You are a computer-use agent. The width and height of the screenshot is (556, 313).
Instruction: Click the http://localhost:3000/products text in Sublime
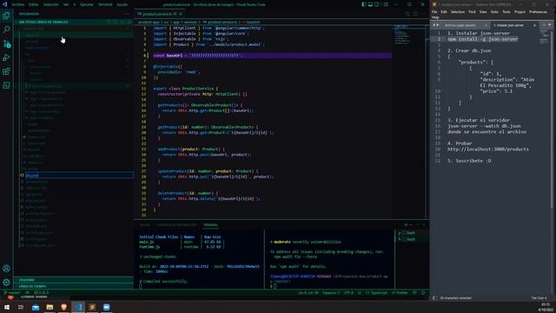tap(488, 150)
